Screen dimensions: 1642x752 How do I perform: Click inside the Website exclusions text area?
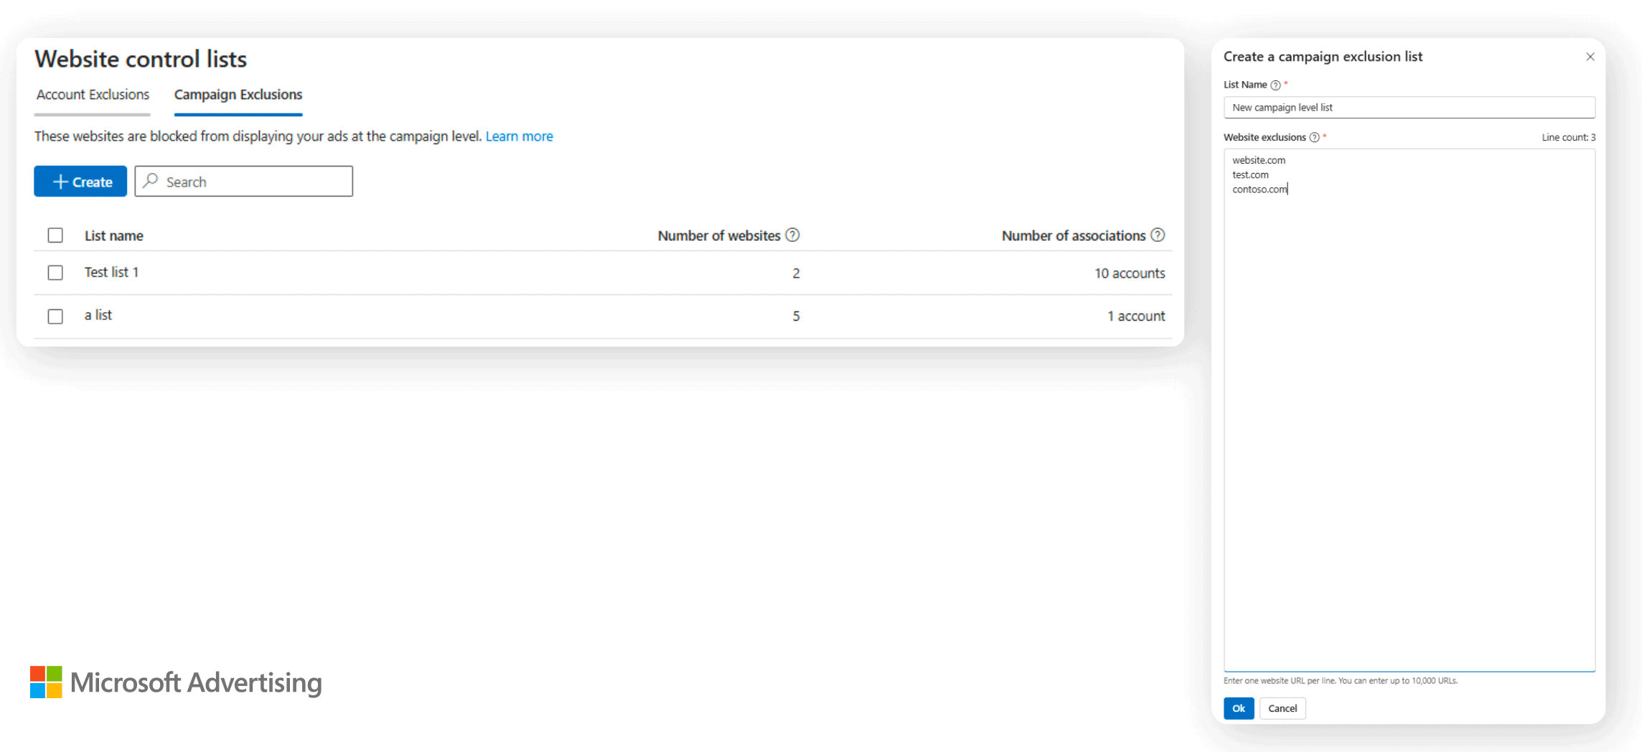tap(1408, 416)
